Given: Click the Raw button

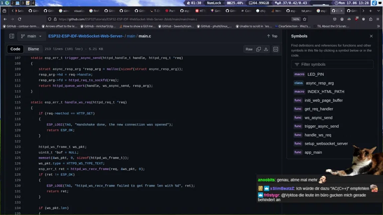Looking at the screenshot, I should [249, 49].
